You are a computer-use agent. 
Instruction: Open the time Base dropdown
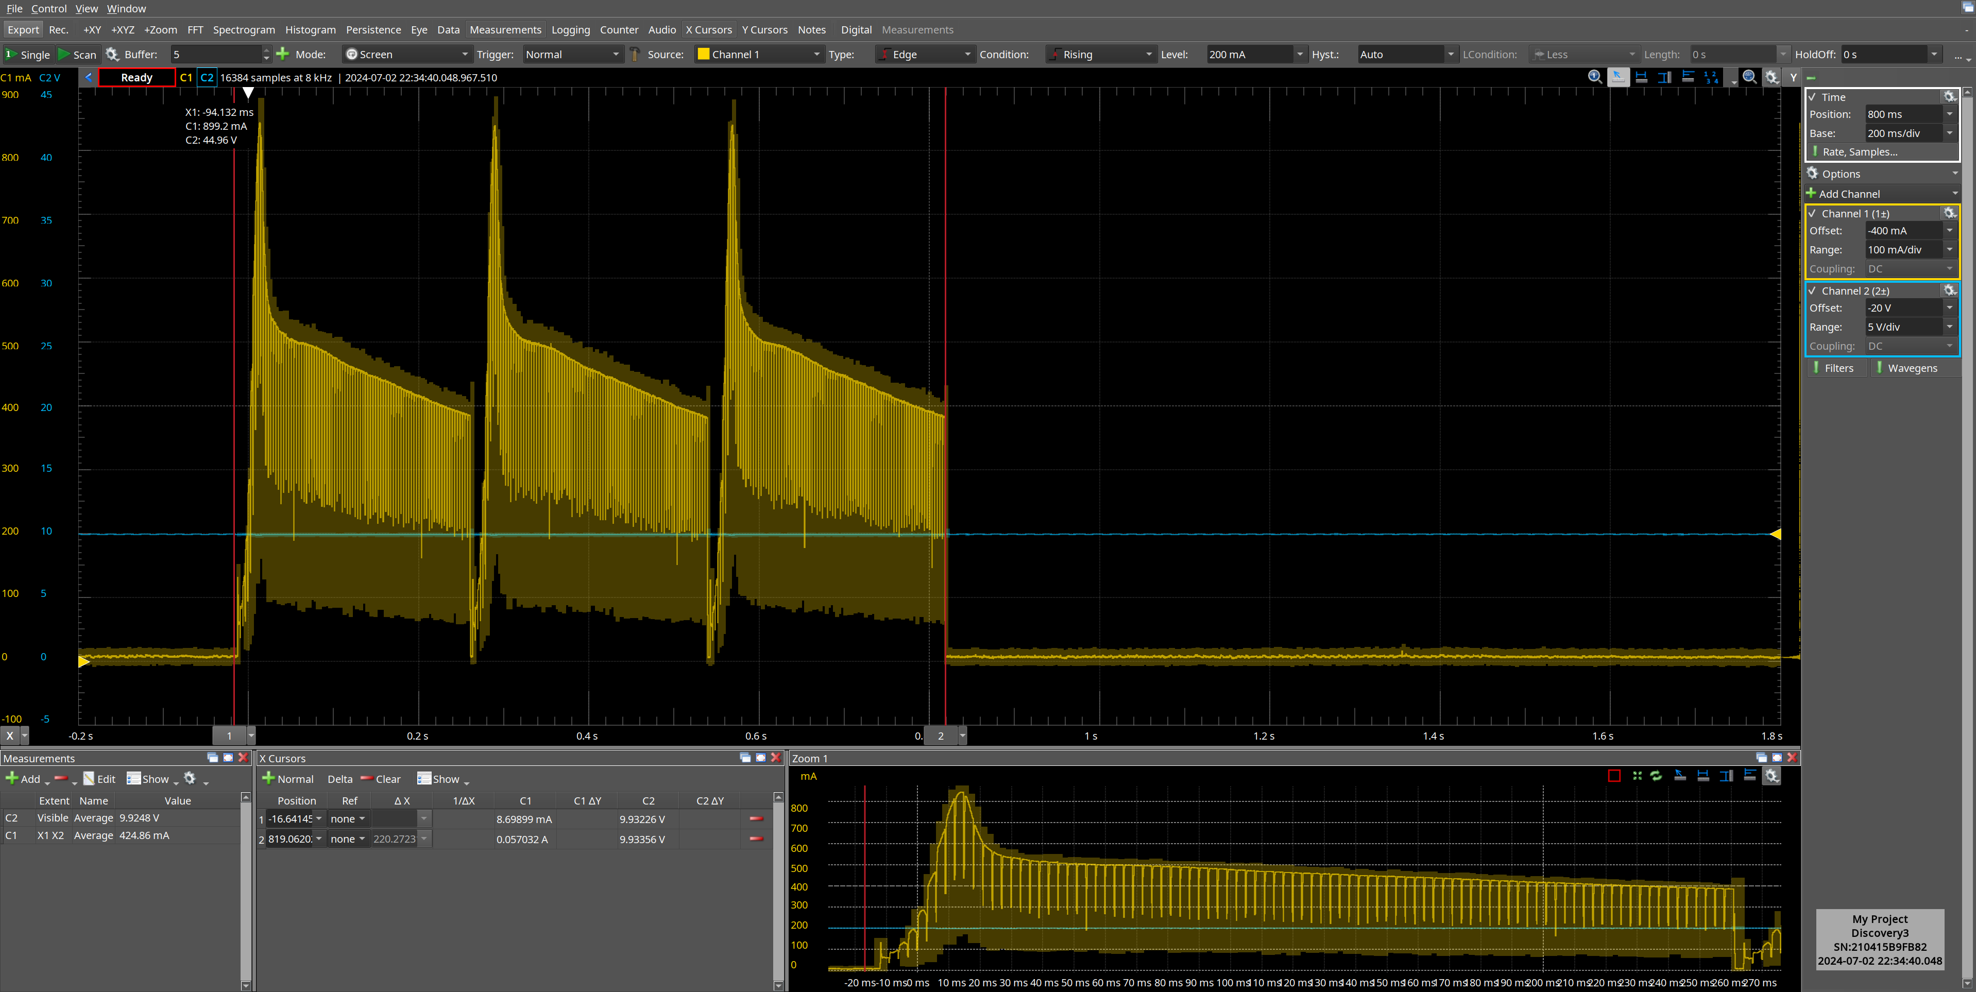coord(1949,133)
